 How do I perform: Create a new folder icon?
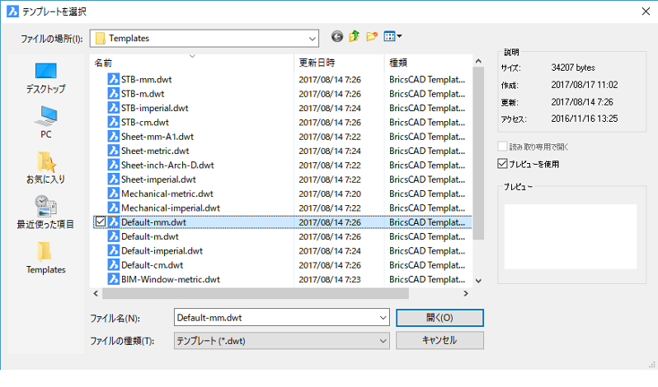coord(372,36)
